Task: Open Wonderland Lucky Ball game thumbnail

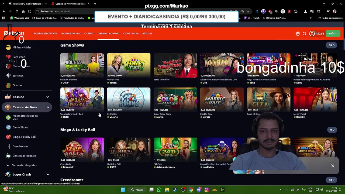Action: [82, 100]
